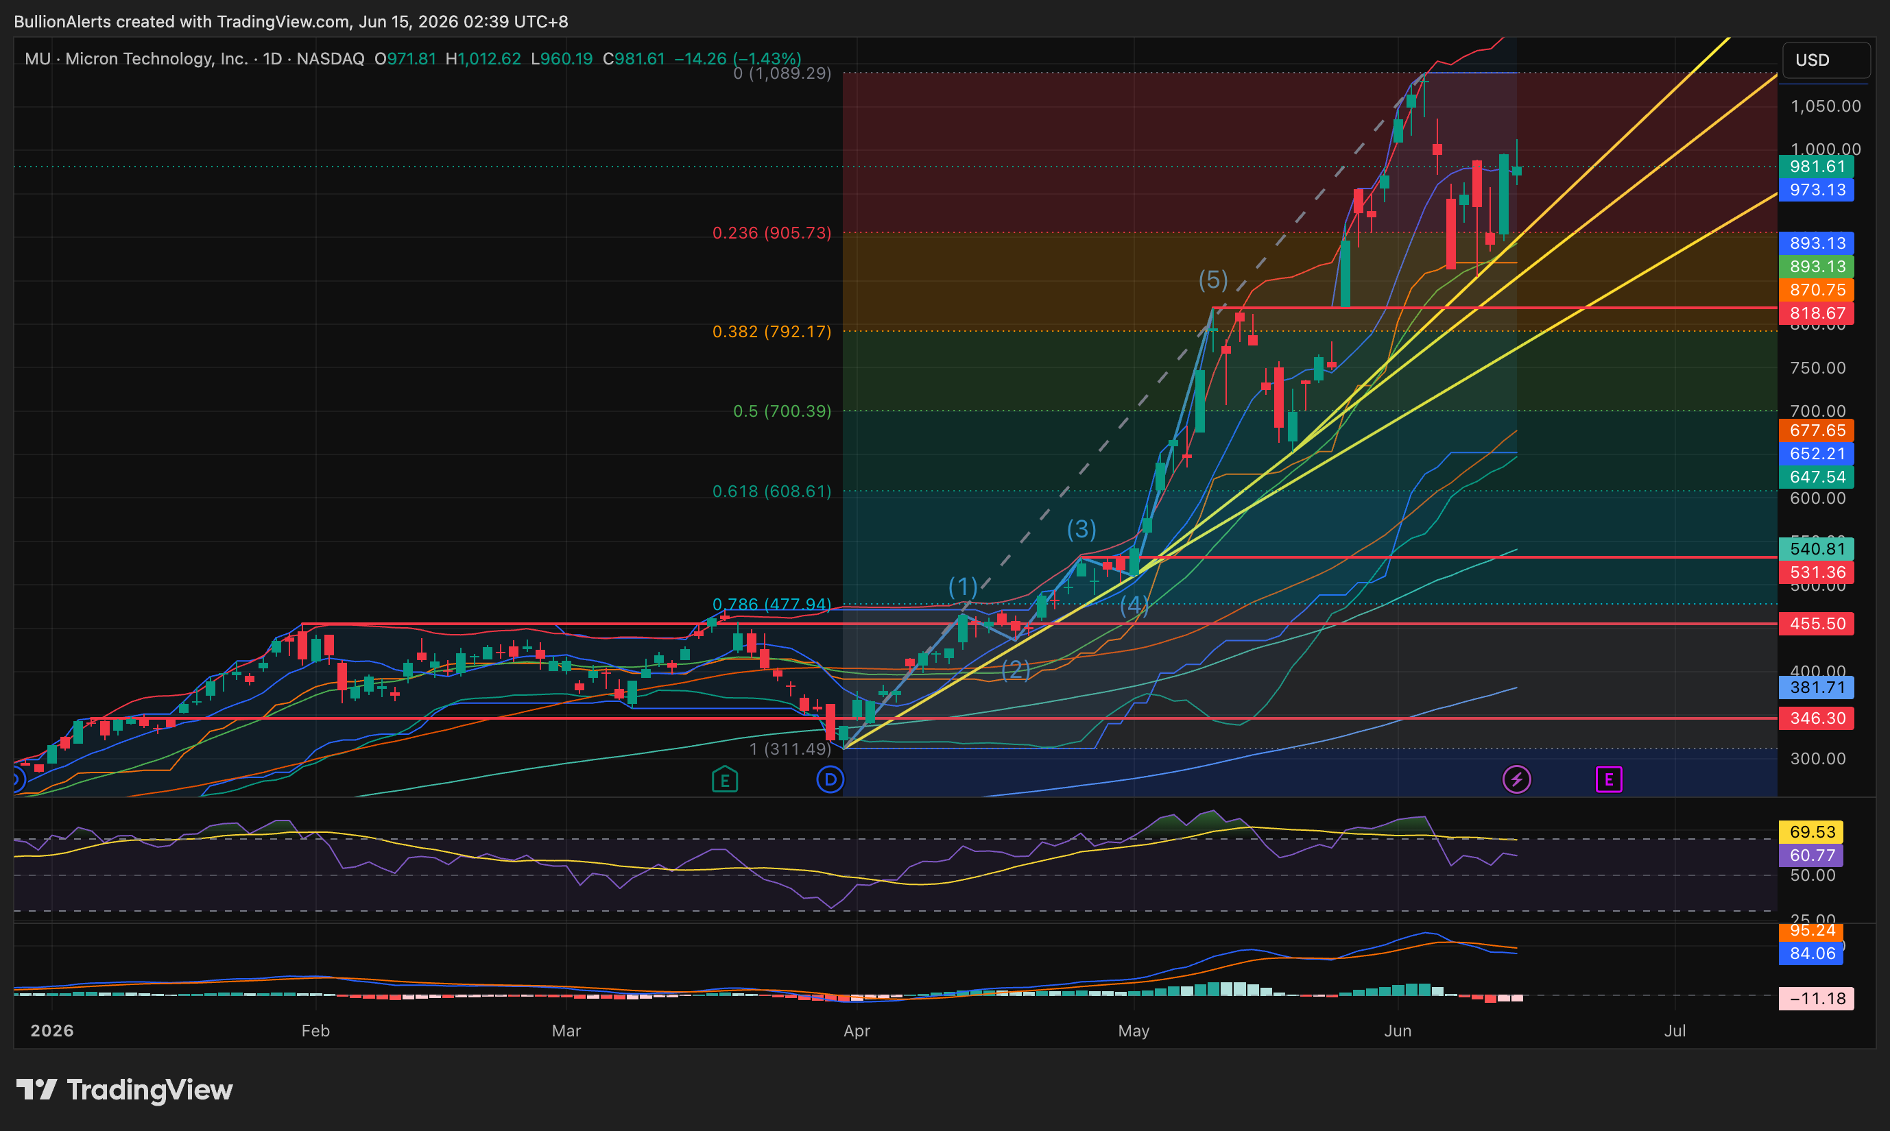Select the Fibonacci 0.382 (792.17) level label
The image size is (1890, 1131).
pos(771,332)
